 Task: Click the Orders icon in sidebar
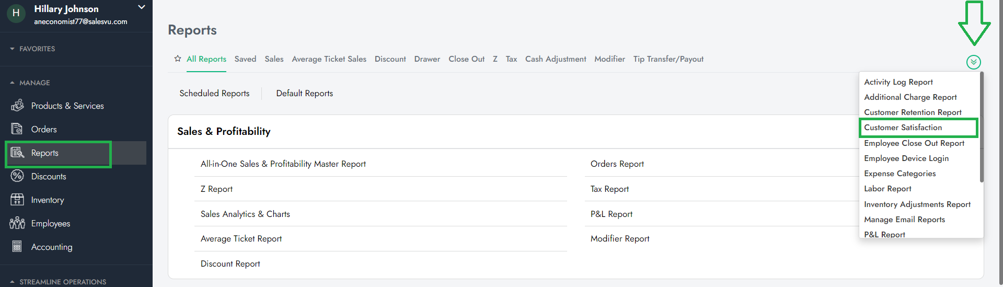tap(17, 129)
